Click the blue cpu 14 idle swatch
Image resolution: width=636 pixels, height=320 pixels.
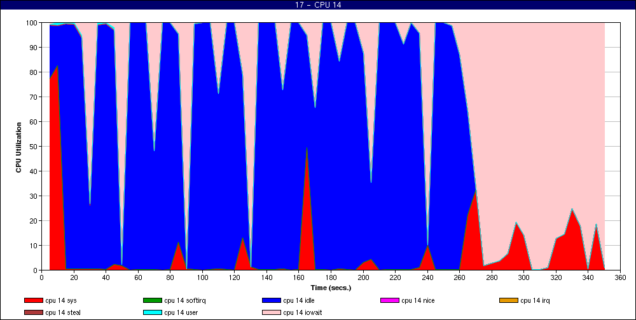[x=271, y=300]
